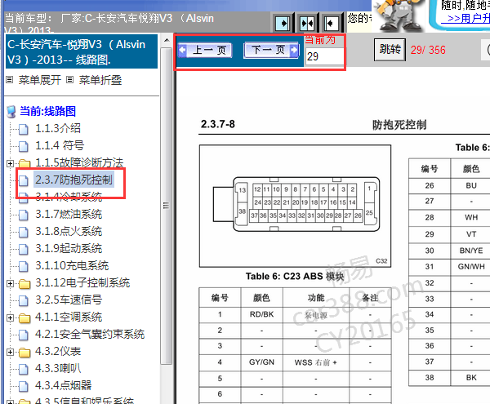The height and width of the screenshot is (404, 490).
Task: Click the 当前:线路图 computer icon
Action: [11, 112]
